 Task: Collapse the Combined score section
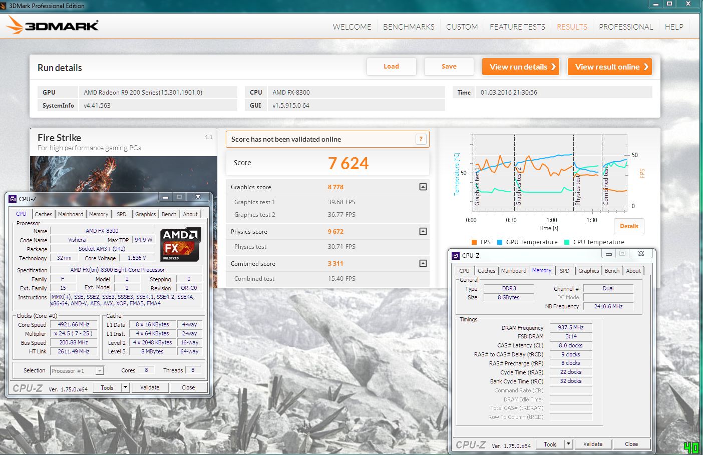(x=423, y=263)
